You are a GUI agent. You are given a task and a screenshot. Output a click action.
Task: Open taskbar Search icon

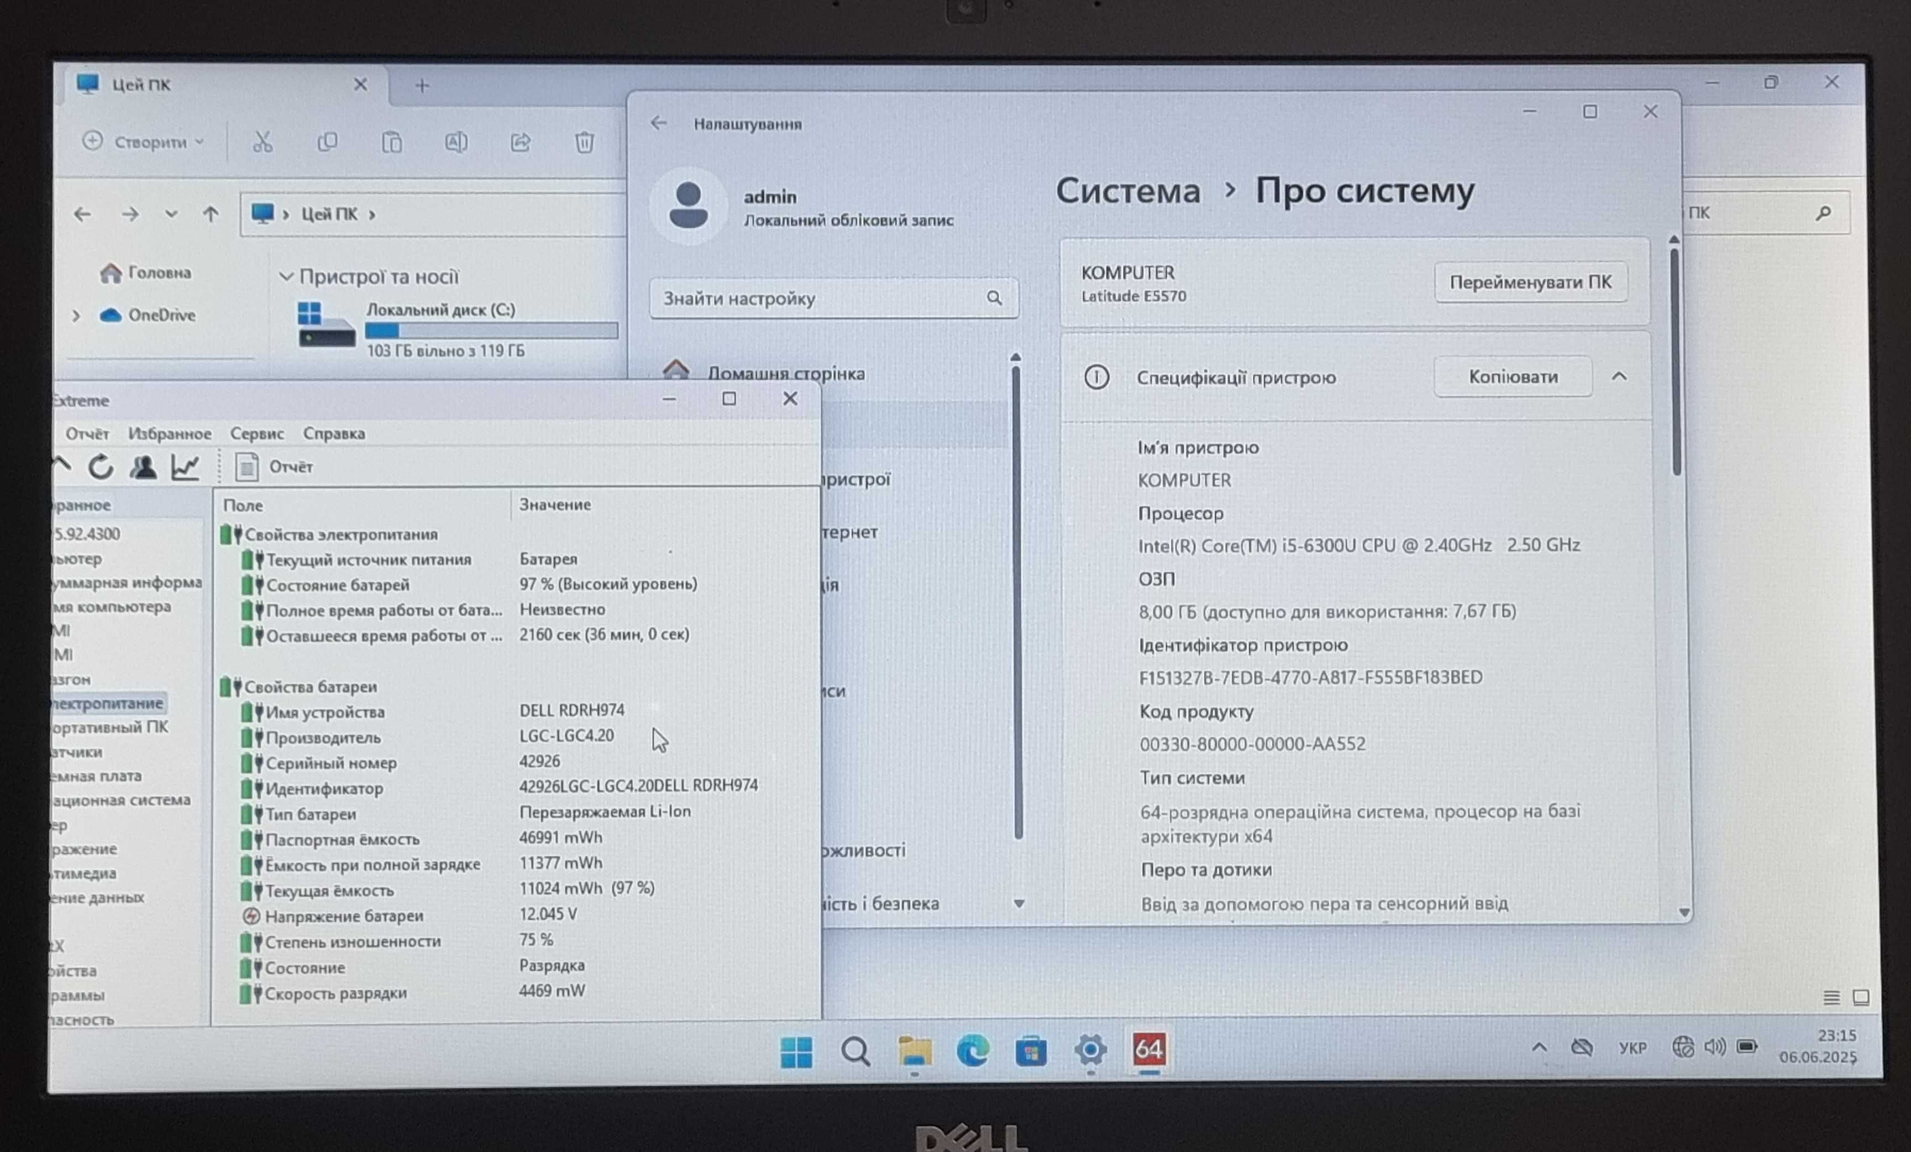pyautogui.click(x=855, y=1052)
